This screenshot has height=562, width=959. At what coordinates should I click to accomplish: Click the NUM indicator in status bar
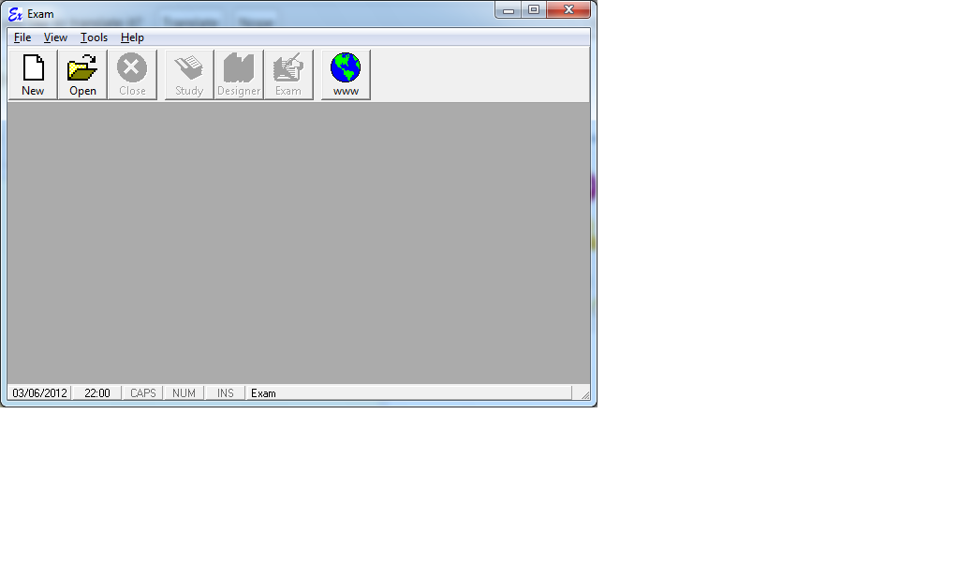pyautogui.click(x=184, y=393)
